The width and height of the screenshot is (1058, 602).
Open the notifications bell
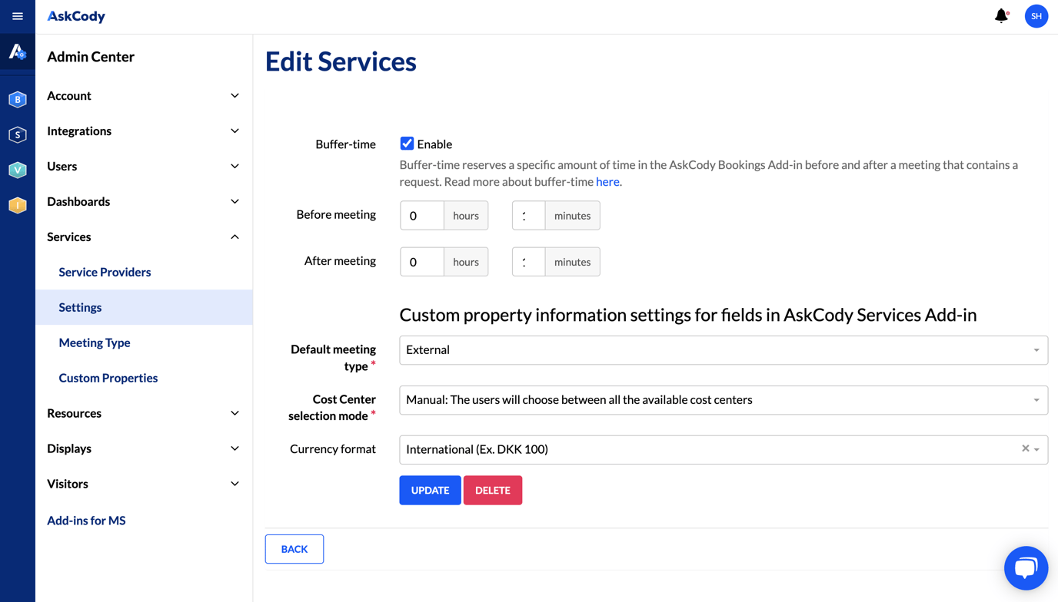tap(1001, 16)
